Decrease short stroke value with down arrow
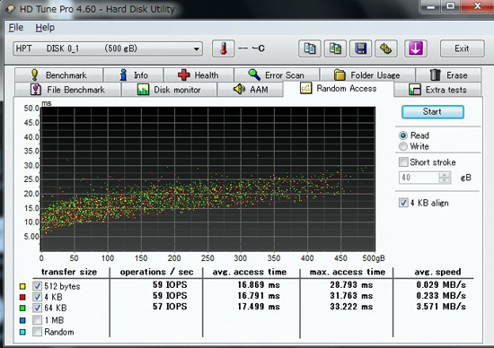This screenshot has width=494, height=348. tap(445, 180)
